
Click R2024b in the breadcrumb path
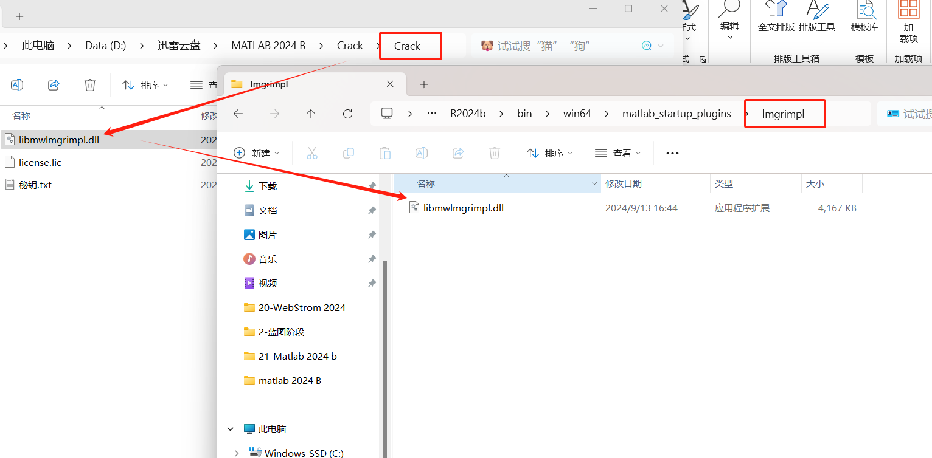pos(468,114)
